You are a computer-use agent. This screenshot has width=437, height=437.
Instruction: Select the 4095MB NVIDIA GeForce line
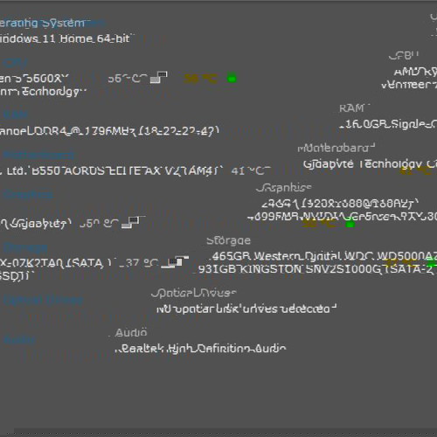(342, 217)
